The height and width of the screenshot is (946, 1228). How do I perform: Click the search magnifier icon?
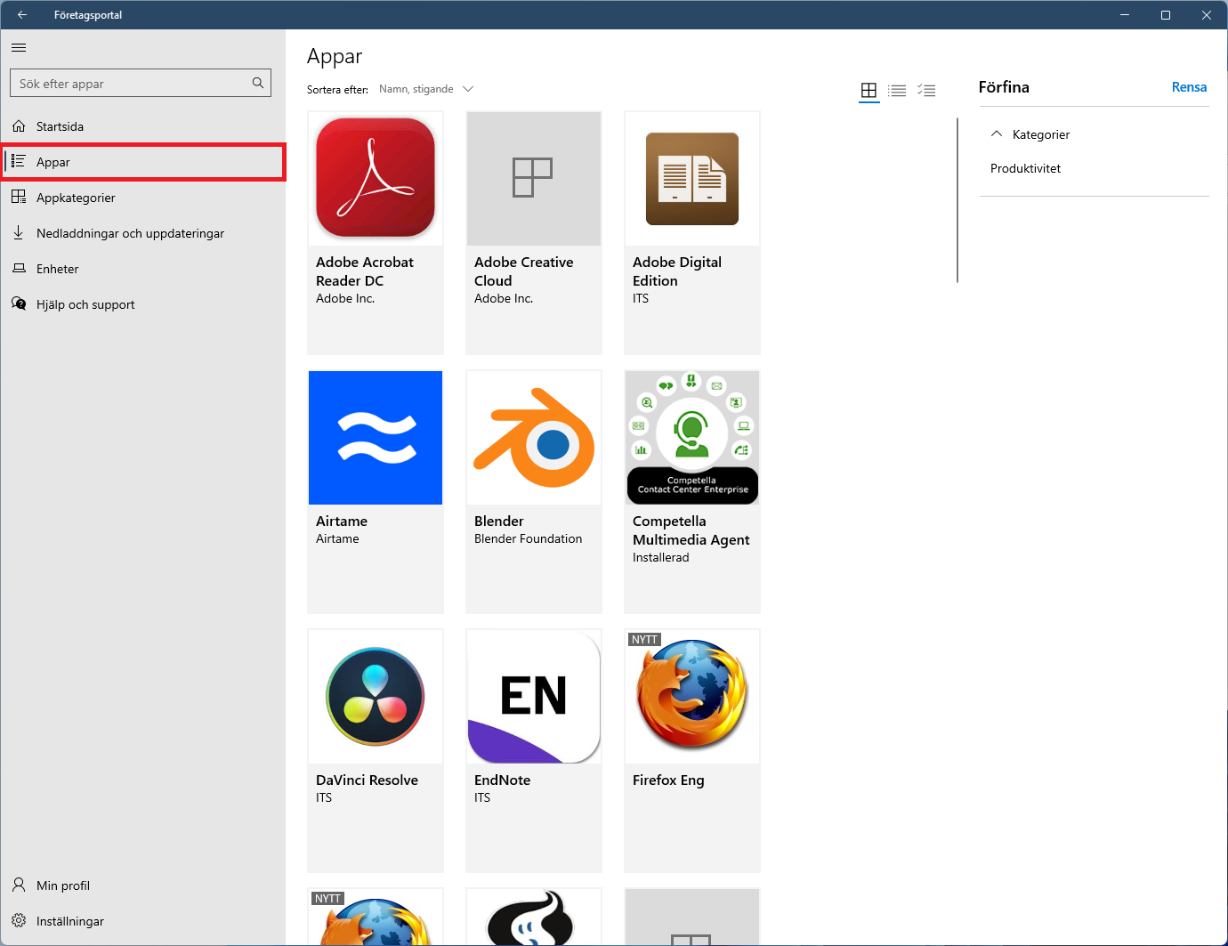(258, 83)
